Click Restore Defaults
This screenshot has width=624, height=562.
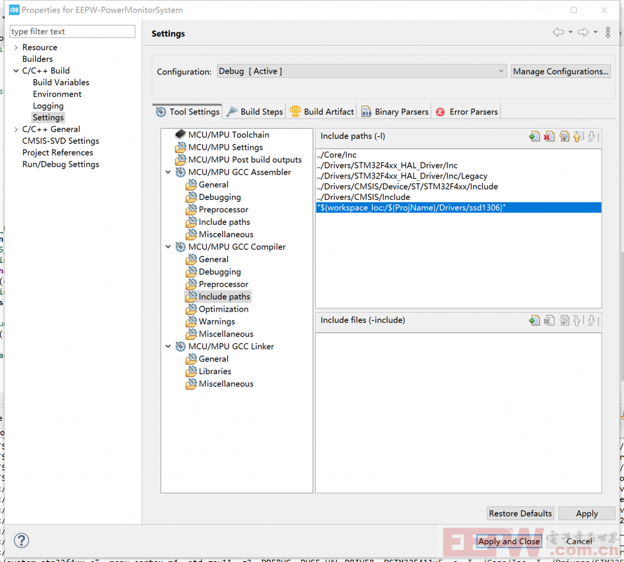[x=520, y=513]
